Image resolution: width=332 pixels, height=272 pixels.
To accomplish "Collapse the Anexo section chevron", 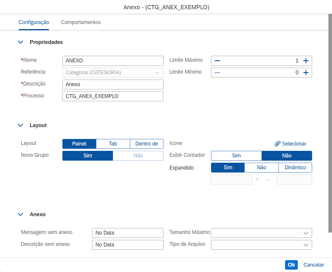I will (x=21, y=214).
